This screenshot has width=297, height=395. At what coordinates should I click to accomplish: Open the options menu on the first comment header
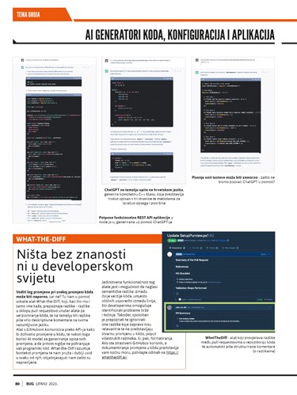(269, 254)
